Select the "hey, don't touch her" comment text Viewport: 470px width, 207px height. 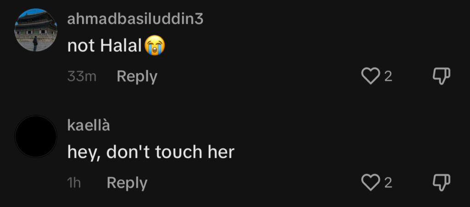tap(151, 152)
